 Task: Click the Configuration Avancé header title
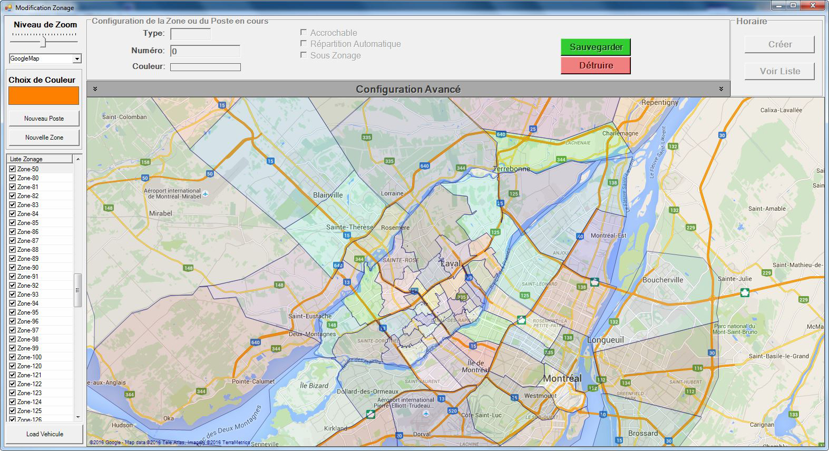tap(408, 89)
